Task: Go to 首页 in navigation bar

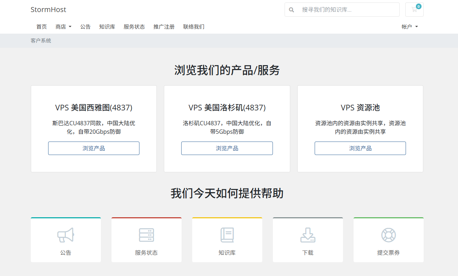Action: [x=41, y=27]
